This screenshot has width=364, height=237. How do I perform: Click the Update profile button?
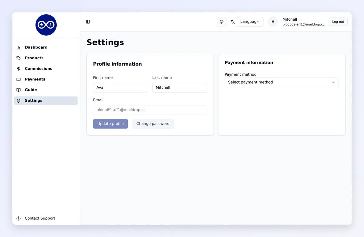(x=110, y=124)
